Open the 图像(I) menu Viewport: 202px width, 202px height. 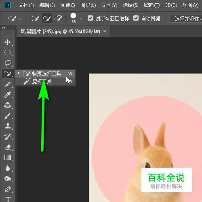coord(68,5)
